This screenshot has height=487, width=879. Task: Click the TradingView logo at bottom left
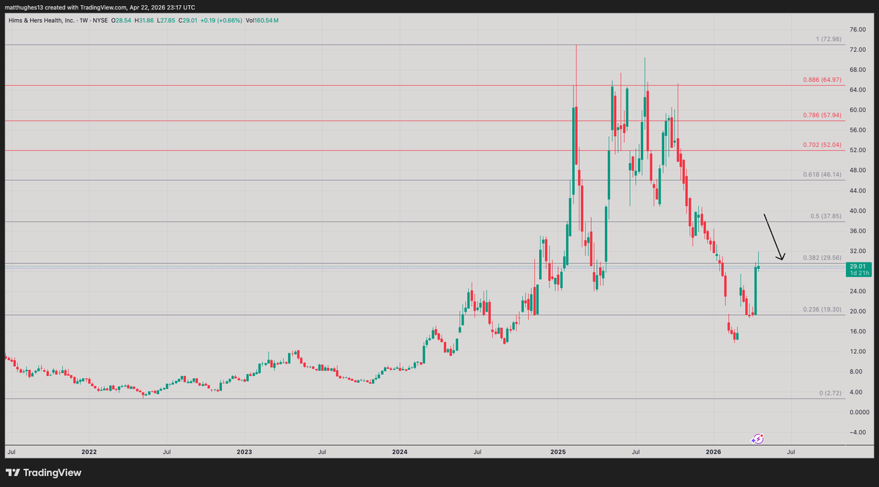(x=45, y=472)
